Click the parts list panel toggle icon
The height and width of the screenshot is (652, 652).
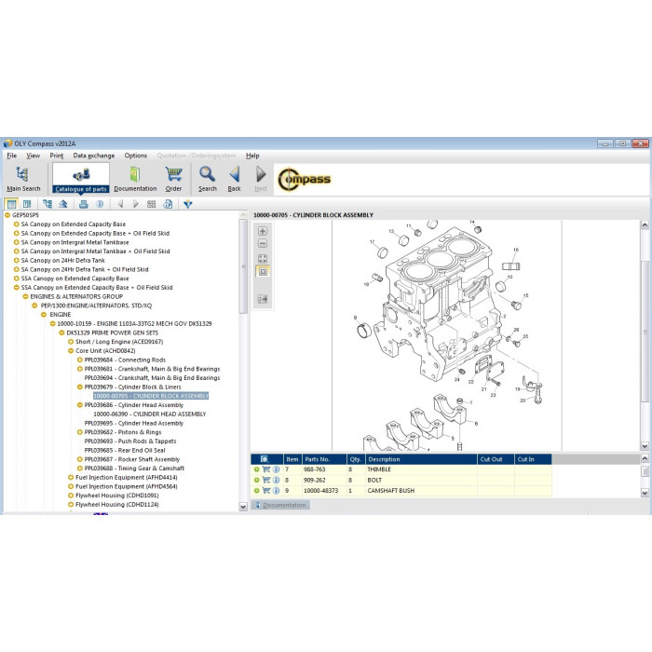click(263, 299)
